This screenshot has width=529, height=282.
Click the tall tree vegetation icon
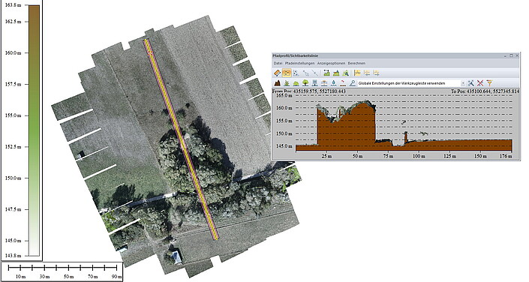tap(305, 83)
